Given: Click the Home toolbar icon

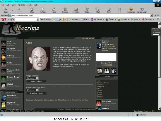Looking at the screenshot, I should click(x=54, y=10).
